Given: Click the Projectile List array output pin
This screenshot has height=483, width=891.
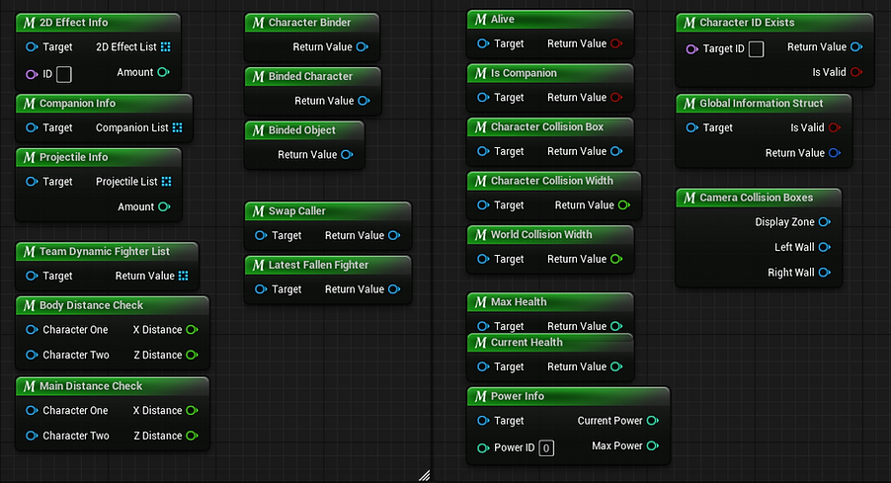Looking at the screenshot, I should point(166,182).
